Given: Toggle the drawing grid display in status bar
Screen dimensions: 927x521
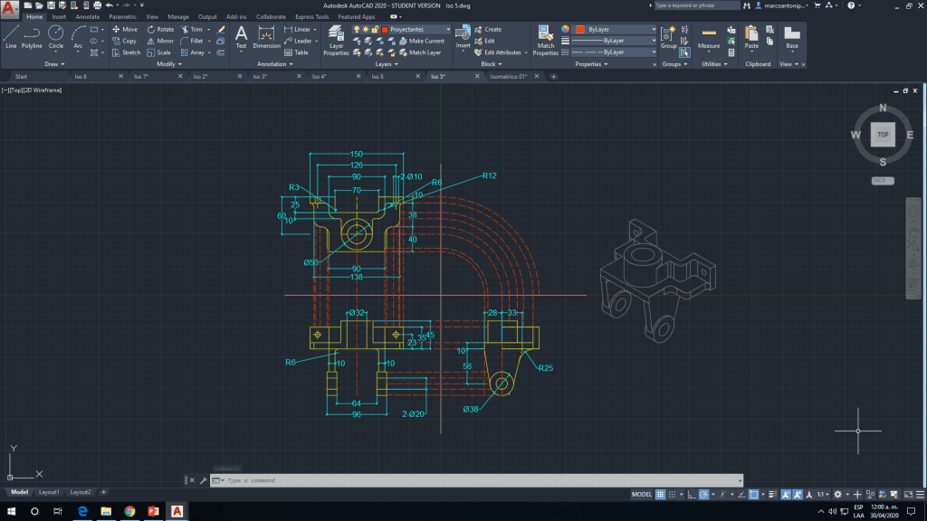Looking at the screenshot, I should [661, 495].
